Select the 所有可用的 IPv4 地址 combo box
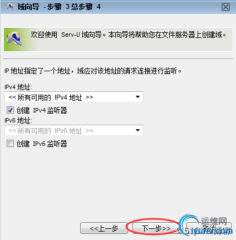 click(74, 97)
